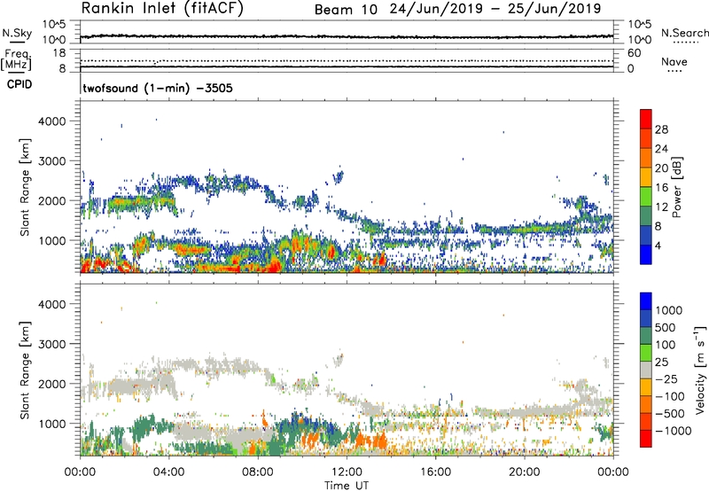Click the '16:00' time axis tick label
This screenshot has height=491, width=709.
[x=435, y=472]
